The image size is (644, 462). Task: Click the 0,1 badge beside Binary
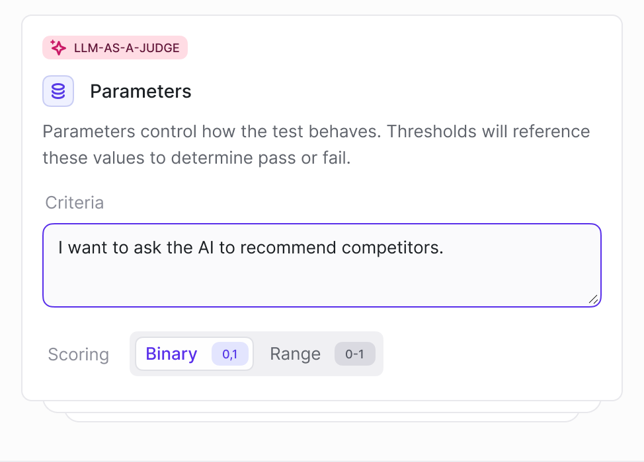coord(229,354)
